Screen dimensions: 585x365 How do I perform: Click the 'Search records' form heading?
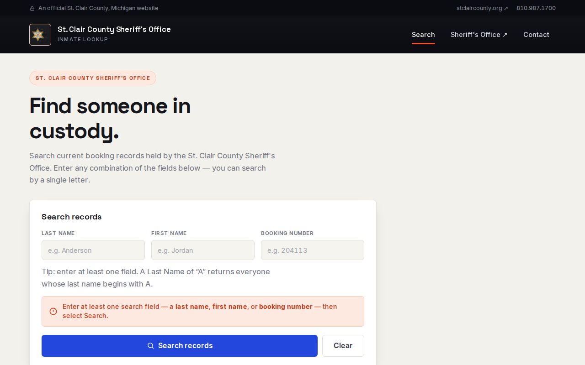[72, 217]
